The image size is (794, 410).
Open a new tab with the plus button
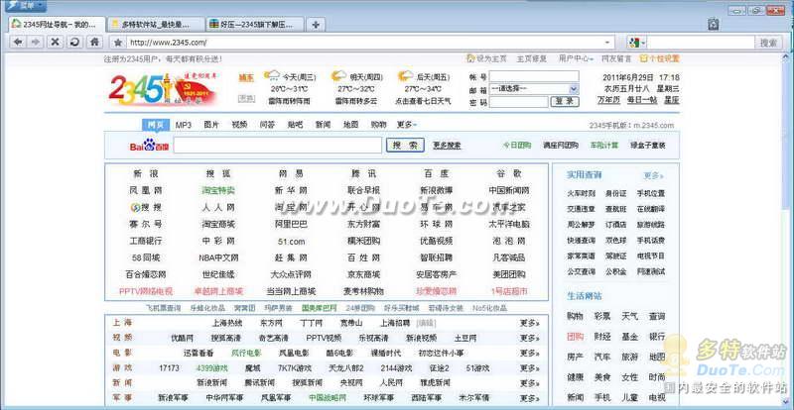(x=316, y=25)
